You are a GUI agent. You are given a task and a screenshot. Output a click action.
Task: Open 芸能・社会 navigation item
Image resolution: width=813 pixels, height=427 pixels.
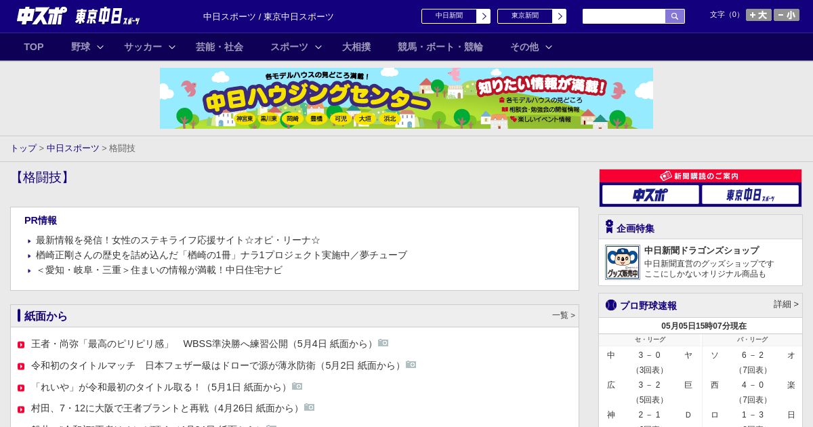[220, 47]
